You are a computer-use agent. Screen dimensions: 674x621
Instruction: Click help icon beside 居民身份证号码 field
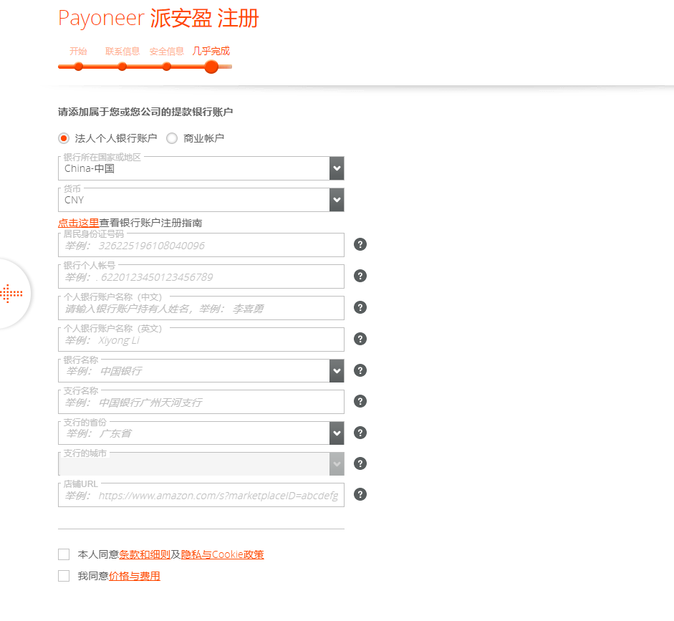[360, 244]
